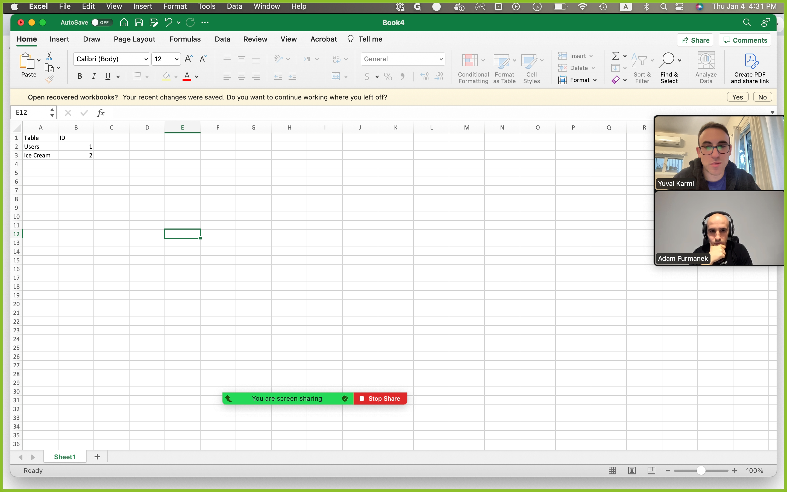Toggle Wrap Text button
787x492 pixels.
coord(337,59)
